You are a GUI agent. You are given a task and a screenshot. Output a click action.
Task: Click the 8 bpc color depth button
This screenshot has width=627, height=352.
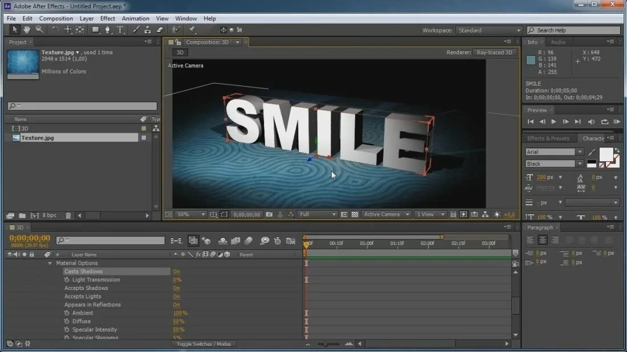[49, 215]
